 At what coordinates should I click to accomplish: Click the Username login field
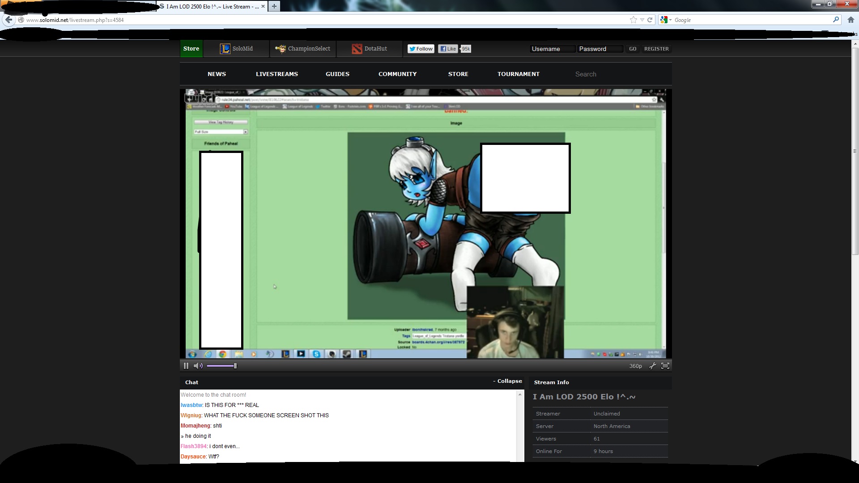click(x=552, y=49)
